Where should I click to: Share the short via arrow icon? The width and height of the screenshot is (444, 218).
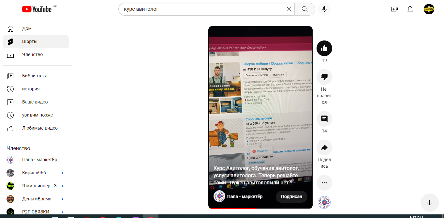pos(324,148)
